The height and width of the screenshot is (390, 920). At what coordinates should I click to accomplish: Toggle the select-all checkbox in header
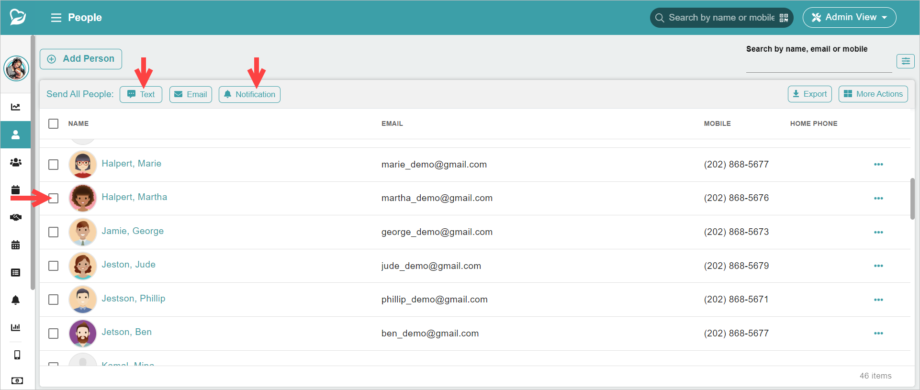click(x=54, y=123)
